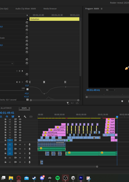Solo audio track A2
Screen dimensions: 129x182
(25, 149)
